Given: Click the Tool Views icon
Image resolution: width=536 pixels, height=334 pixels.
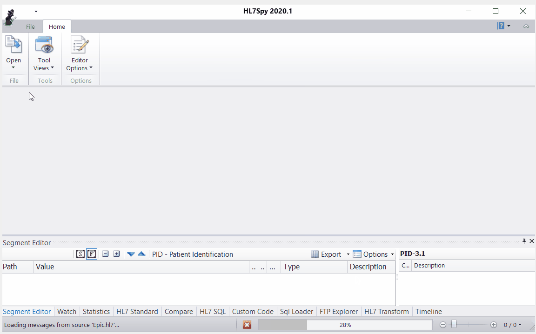Looking at the screenshot, I should (x=45, y=45).
